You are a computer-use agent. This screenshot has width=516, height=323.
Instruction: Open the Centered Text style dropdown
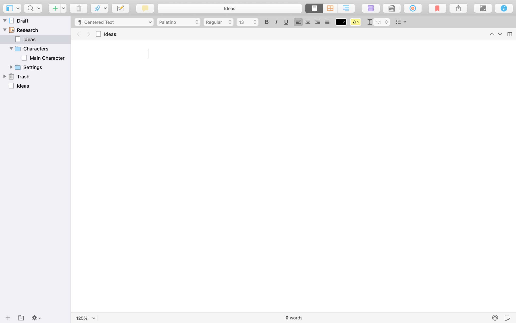click(x=114, y=22)
